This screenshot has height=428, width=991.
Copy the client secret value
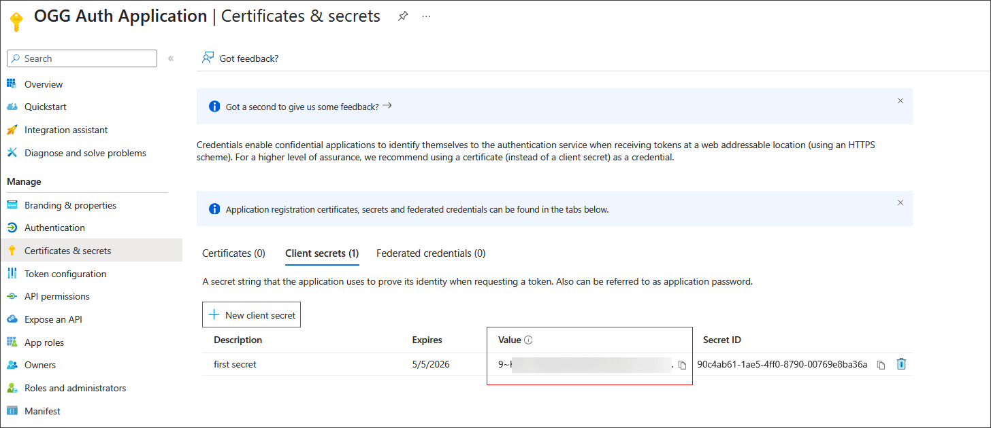point(683,365)
